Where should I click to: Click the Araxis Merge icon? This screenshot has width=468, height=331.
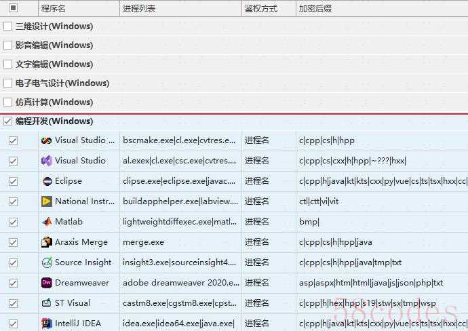coord(47,242)
